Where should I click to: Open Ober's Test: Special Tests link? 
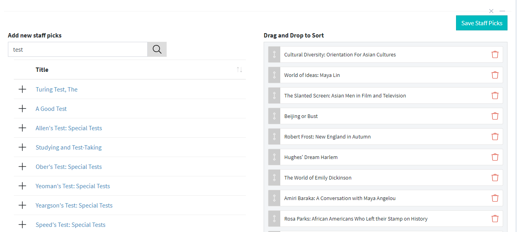pyautogui.click(x=68, y=167)
